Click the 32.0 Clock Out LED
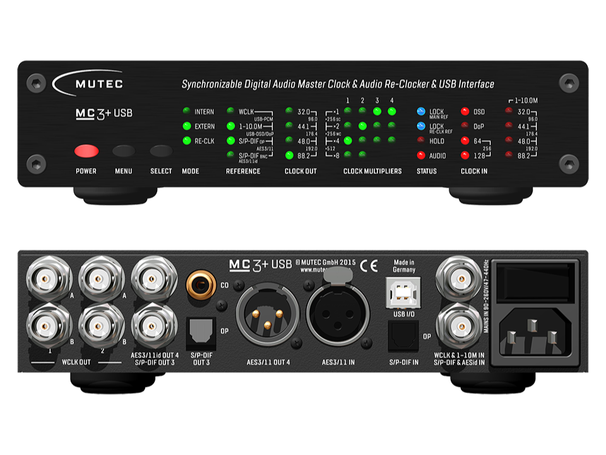Image resolution: width=606 pixels, height=455 pixels. tap(289, 111)
